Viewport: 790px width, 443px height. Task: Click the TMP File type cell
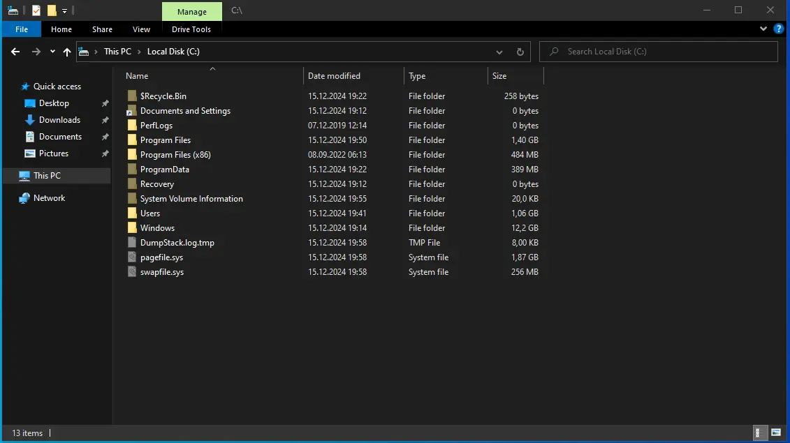coord(424,243)
